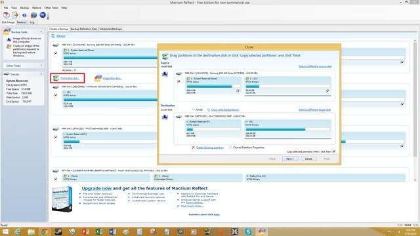Click the Macrium Reflect product box image

[62, 199]
